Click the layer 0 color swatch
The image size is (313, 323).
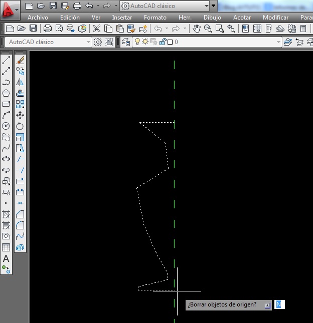point(170,42)
